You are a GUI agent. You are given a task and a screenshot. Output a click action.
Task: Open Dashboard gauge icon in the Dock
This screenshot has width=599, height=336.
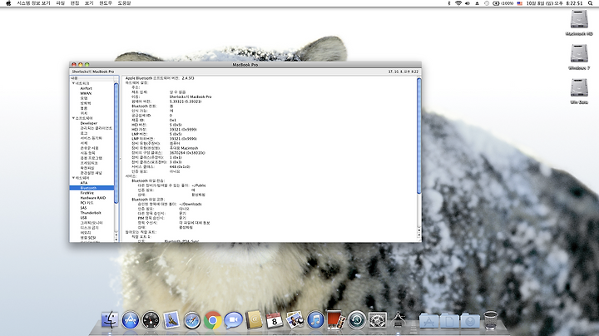[x=151, y=320]
